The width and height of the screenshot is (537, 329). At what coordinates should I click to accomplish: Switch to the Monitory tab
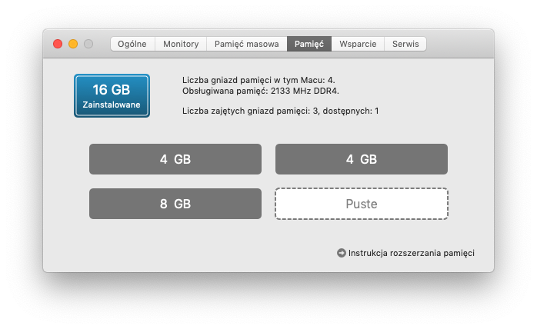point(181,44)
